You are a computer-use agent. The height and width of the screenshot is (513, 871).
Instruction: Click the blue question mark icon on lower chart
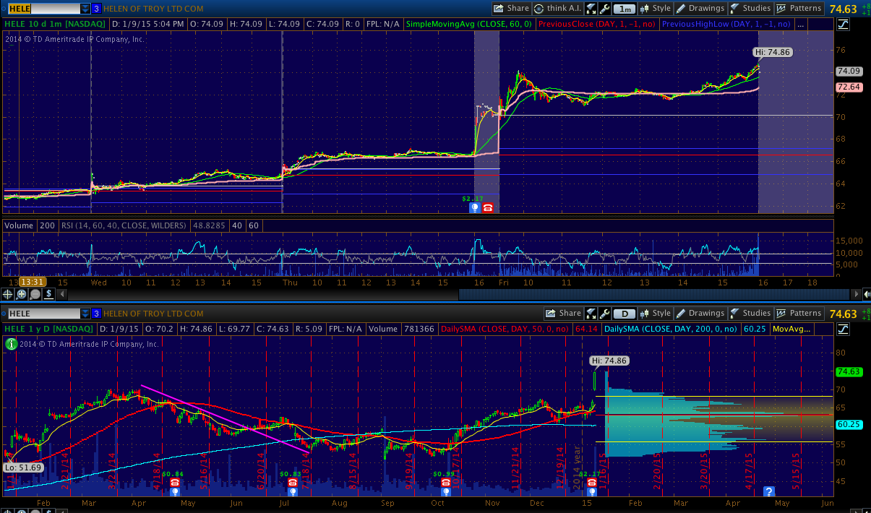click(x=769, y=491)
